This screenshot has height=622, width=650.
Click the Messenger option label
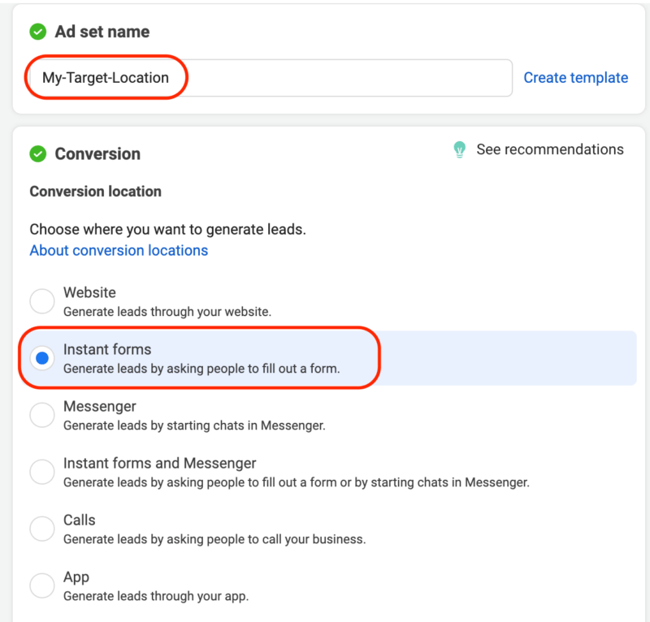tap(99, 407)
